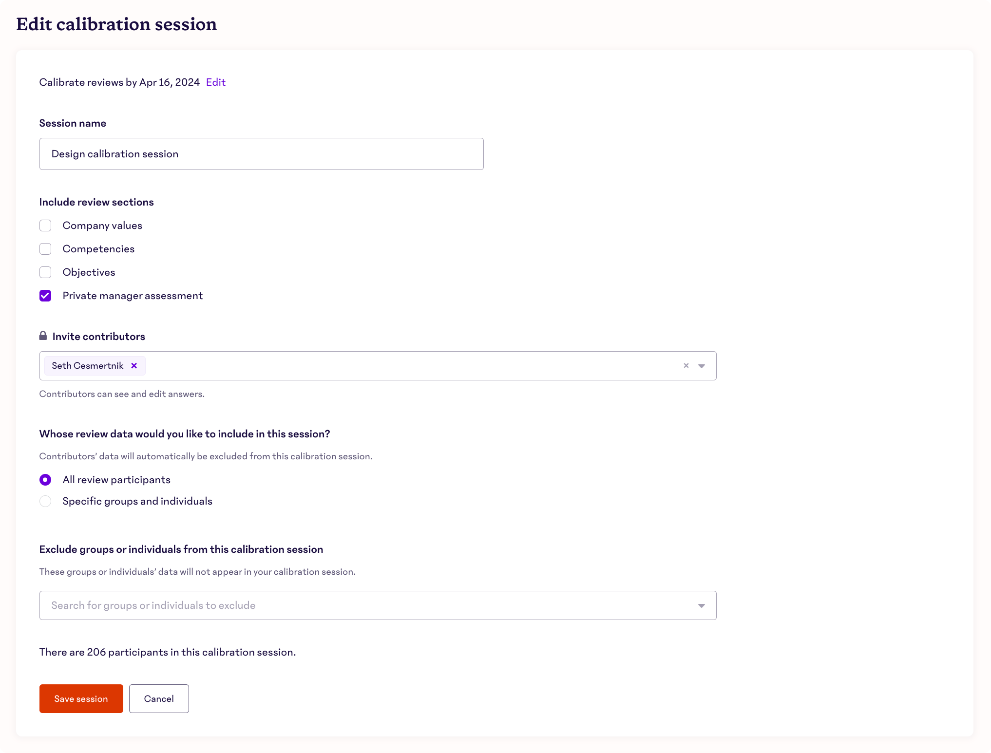Viewport: 991px width, 753px height.
Task: Clear all contributors with the X icon
Action: [686, 366]
